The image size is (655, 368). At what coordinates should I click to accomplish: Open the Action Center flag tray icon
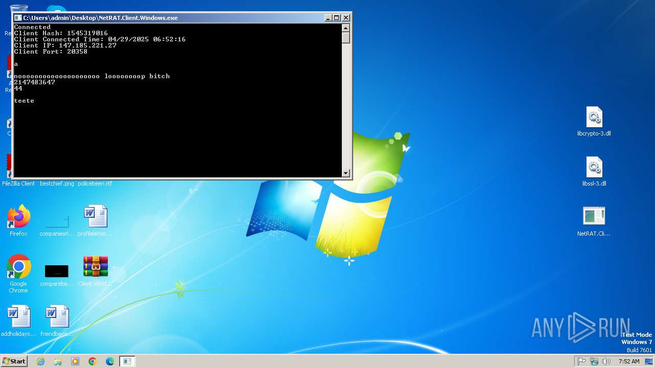coord(582,361)
